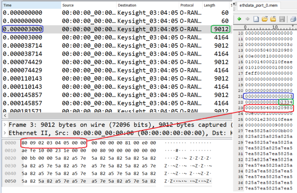This screenshot has height=193, width=297.
Task: Expand the Frame 3 details row
Action: [4, 125]
